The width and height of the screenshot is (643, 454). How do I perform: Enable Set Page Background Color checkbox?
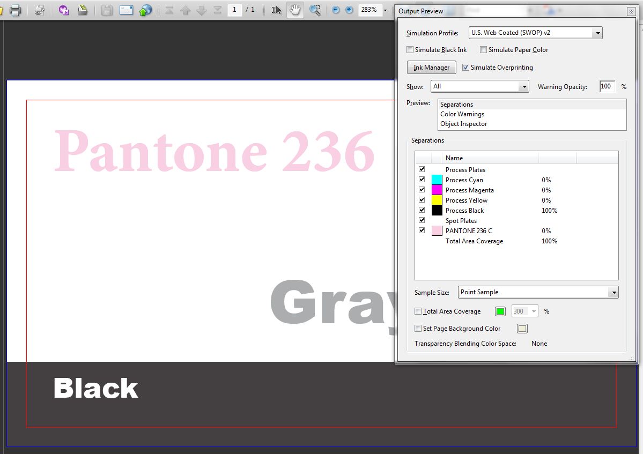click(418, 328)
